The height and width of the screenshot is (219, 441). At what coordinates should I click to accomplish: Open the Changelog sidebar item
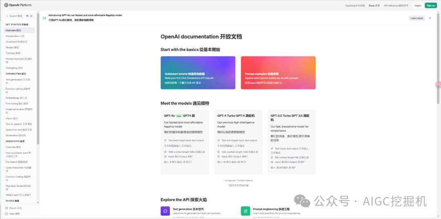coord(14,68)
